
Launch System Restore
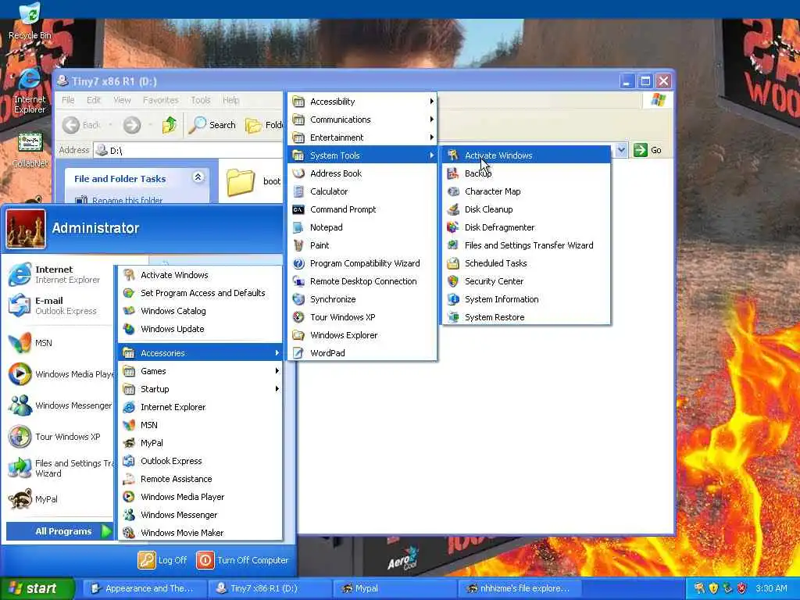point(526,317)
